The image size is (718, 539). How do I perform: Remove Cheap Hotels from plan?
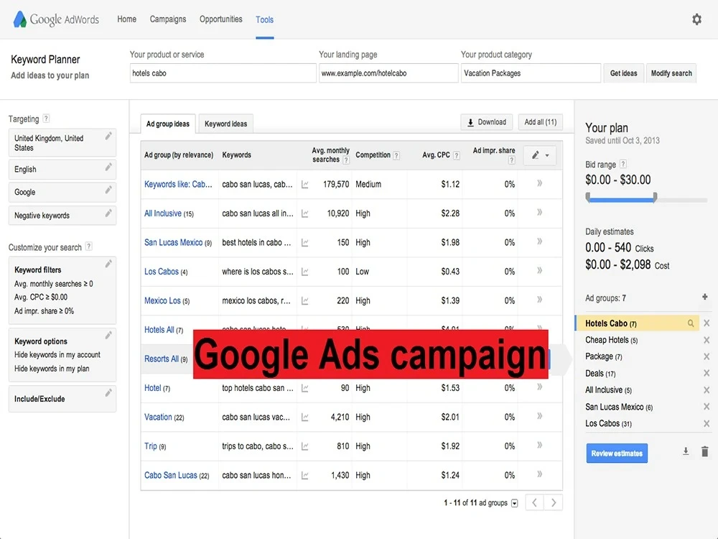click(707, 340)
